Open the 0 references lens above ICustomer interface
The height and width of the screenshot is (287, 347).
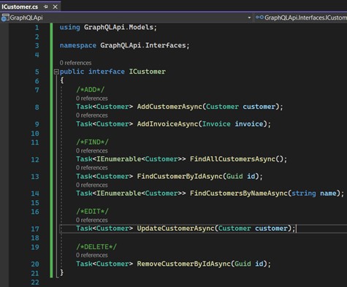pyautogui.click(x=75, y=63)
